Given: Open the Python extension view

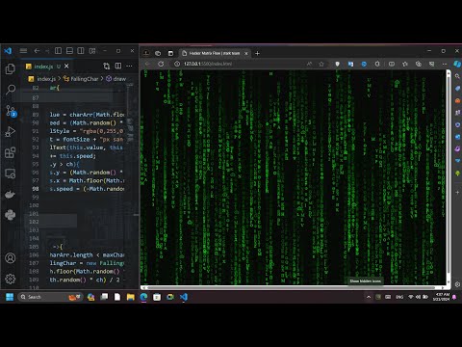Looking at the screenshot, I should (11, 215).
